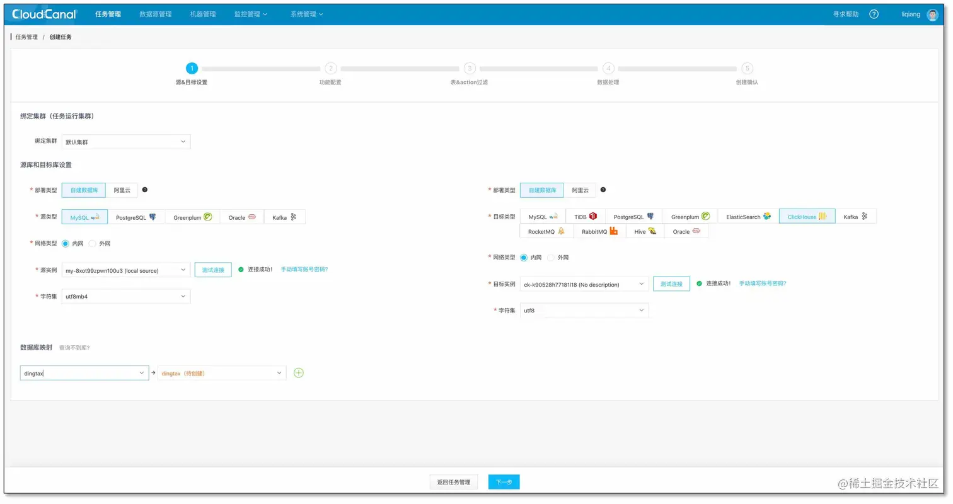This screenshot has width=953, height=504.
Task: Set target deployment type to 自建数据库
Action: tap(542, 190)
